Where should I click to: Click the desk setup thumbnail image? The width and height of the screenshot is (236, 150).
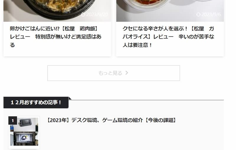click(x=24, y=132)
